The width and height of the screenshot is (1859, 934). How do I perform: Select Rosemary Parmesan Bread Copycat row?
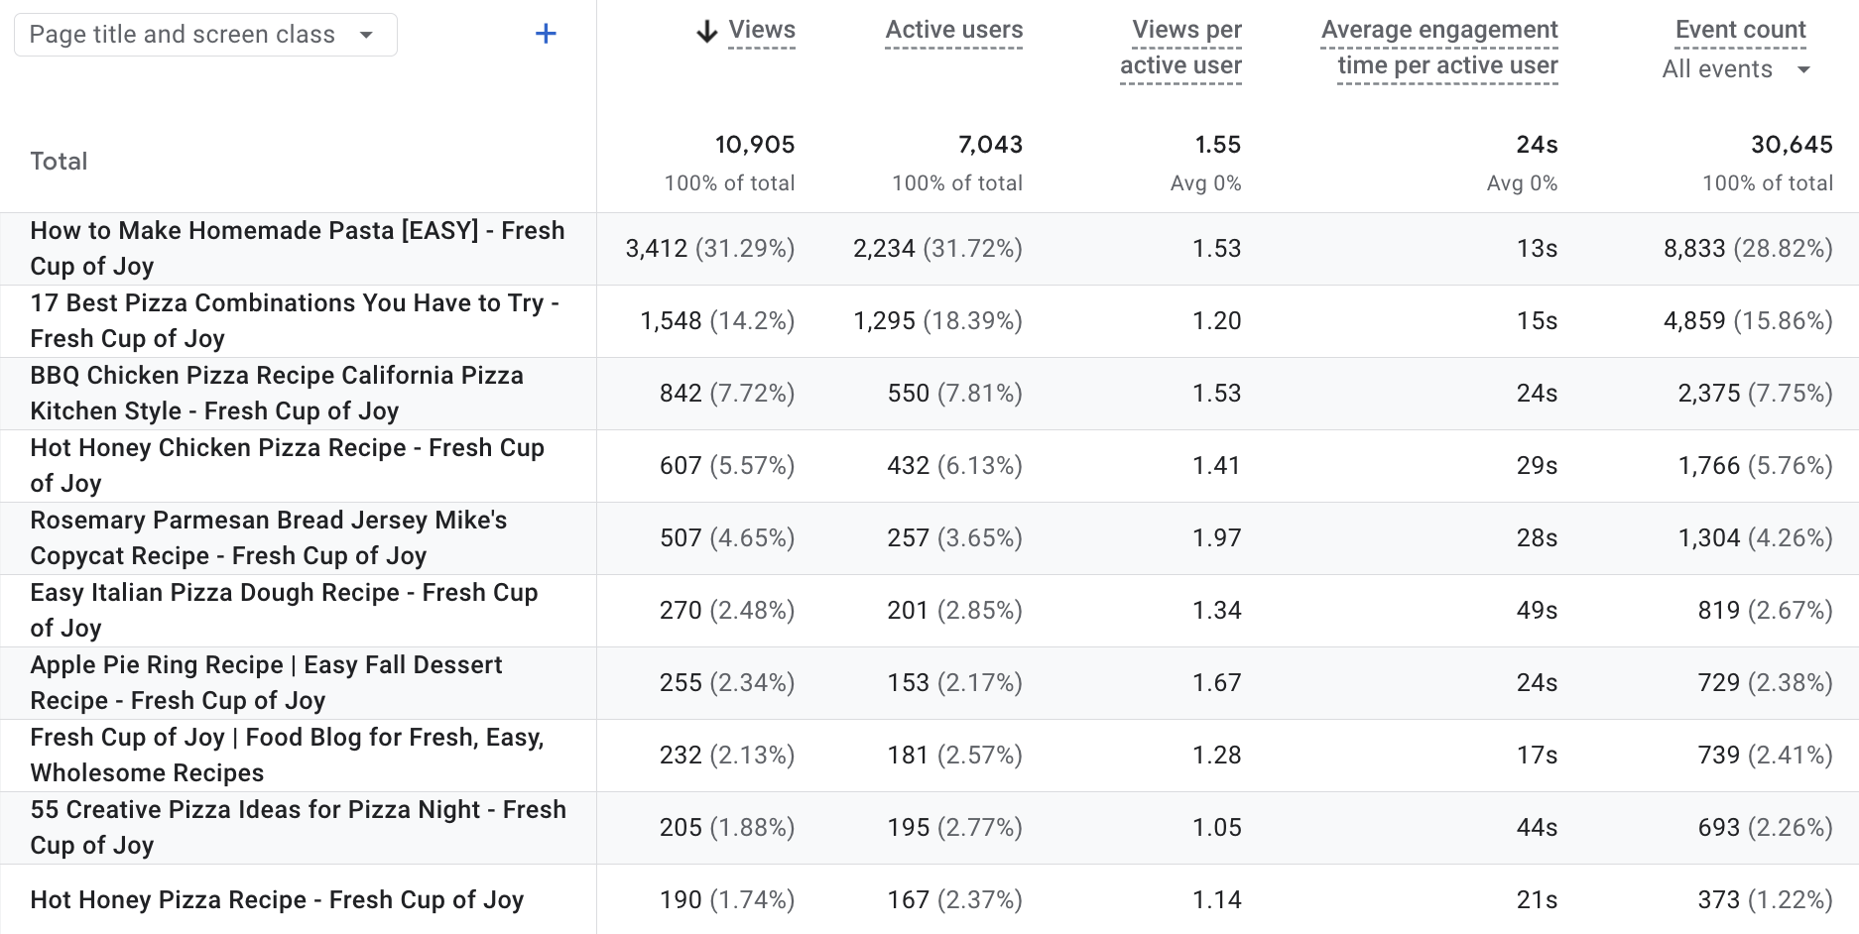pos(268,537)
